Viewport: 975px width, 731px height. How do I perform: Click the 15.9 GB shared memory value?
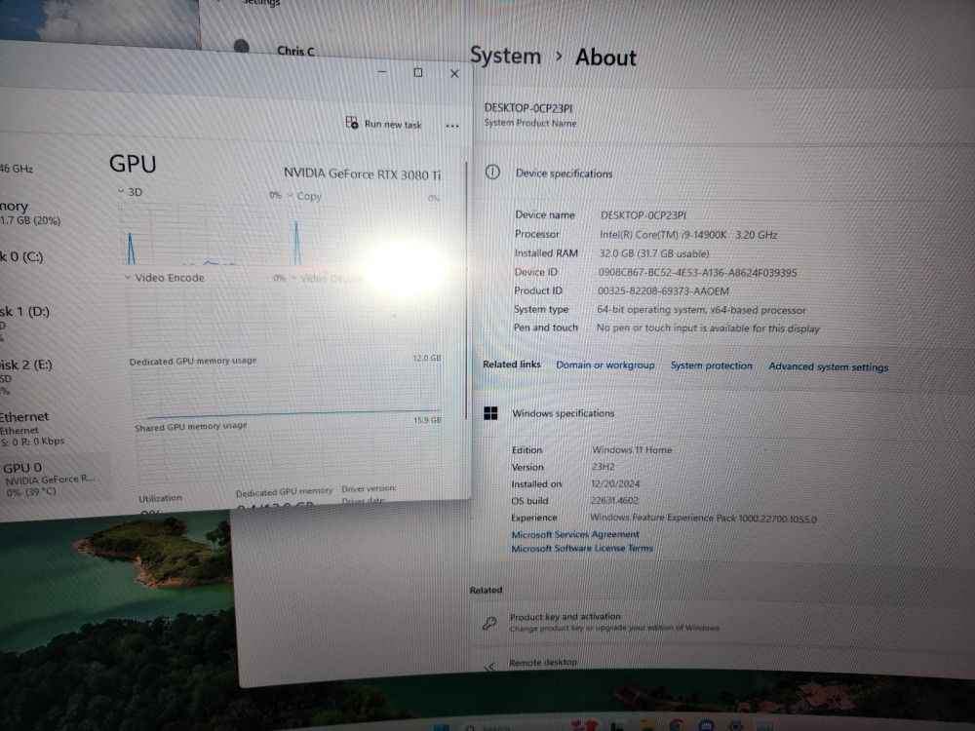(x=427, y=420)
